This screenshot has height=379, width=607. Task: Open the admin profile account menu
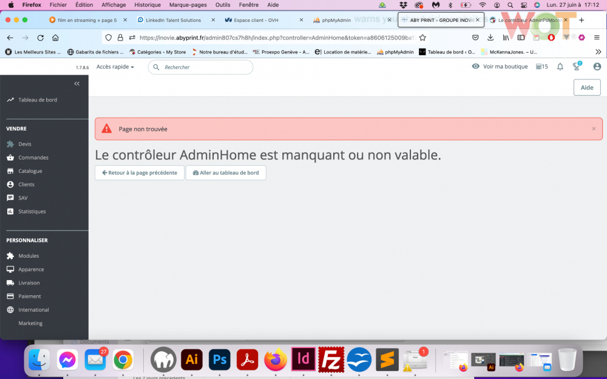[597, 66]
